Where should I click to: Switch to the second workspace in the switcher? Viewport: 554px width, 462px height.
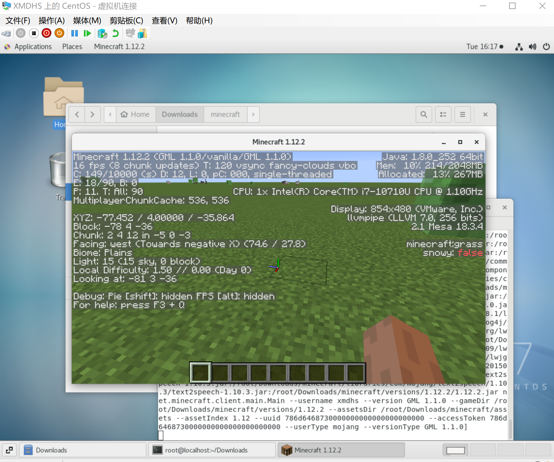point(483,450)
